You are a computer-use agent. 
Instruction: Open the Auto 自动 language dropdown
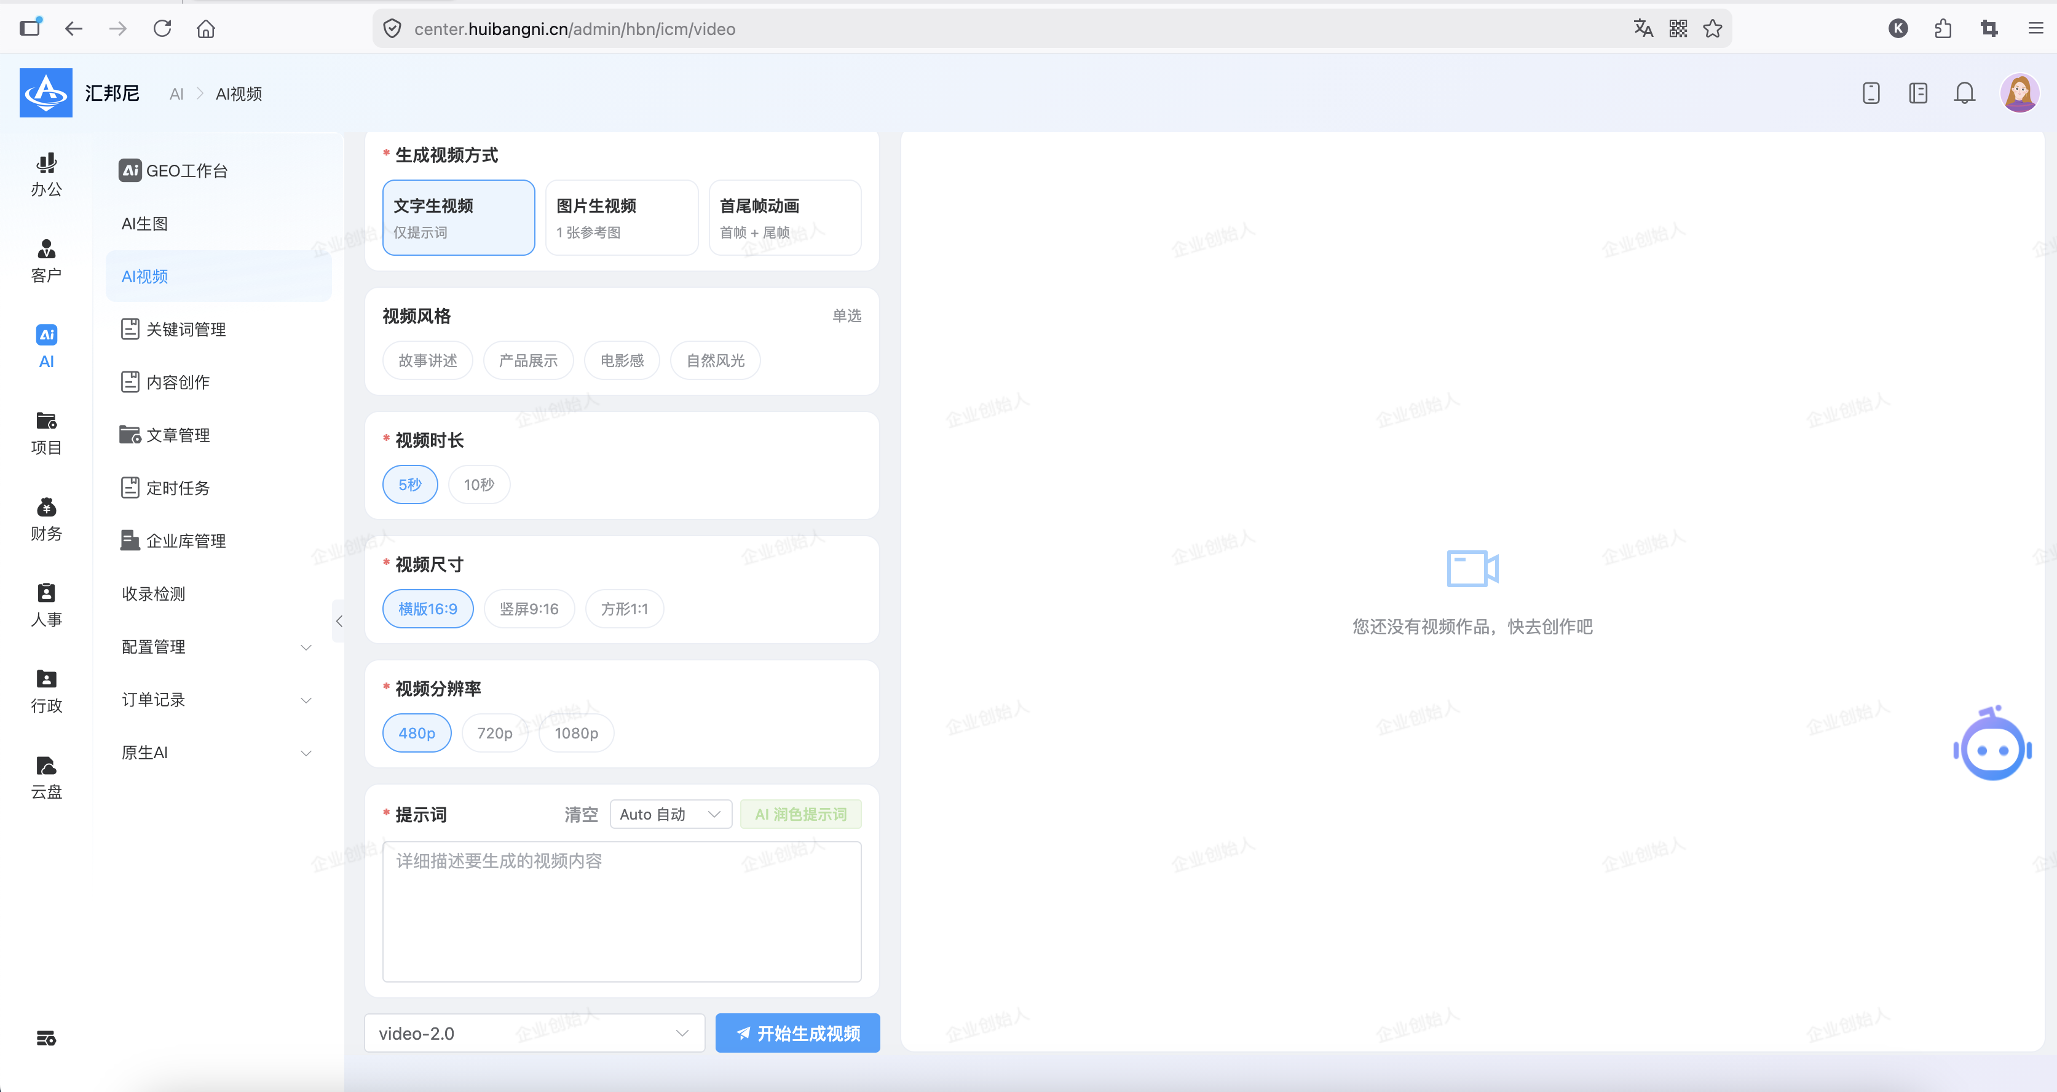(x=671, y=814)
